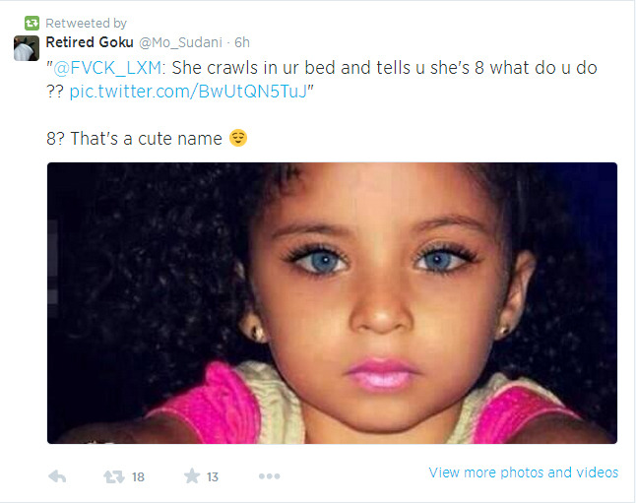This screenshot has height=503, width=636.
Task: Open the @FVCK_LXM mention link
Action: pyautogui.click(x=107, y=68)
